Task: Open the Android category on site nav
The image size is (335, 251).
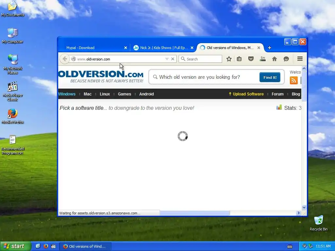Action: [x=147, y=94]
